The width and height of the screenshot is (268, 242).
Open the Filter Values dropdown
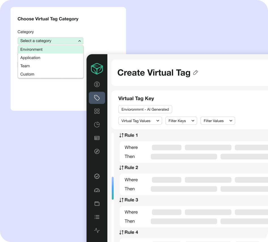[218, 121]
